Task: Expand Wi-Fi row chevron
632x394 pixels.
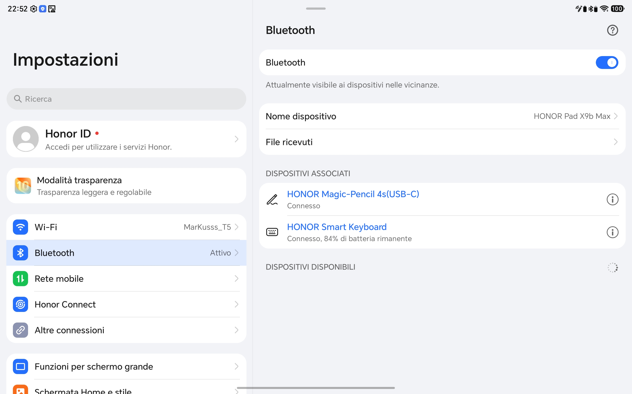Action: click(236, 227)
